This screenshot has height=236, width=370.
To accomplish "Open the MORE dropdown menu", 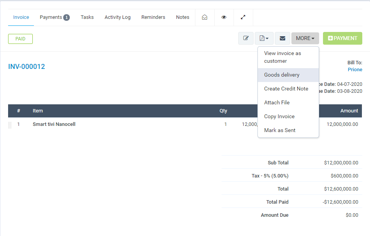I will coord(305,38).
